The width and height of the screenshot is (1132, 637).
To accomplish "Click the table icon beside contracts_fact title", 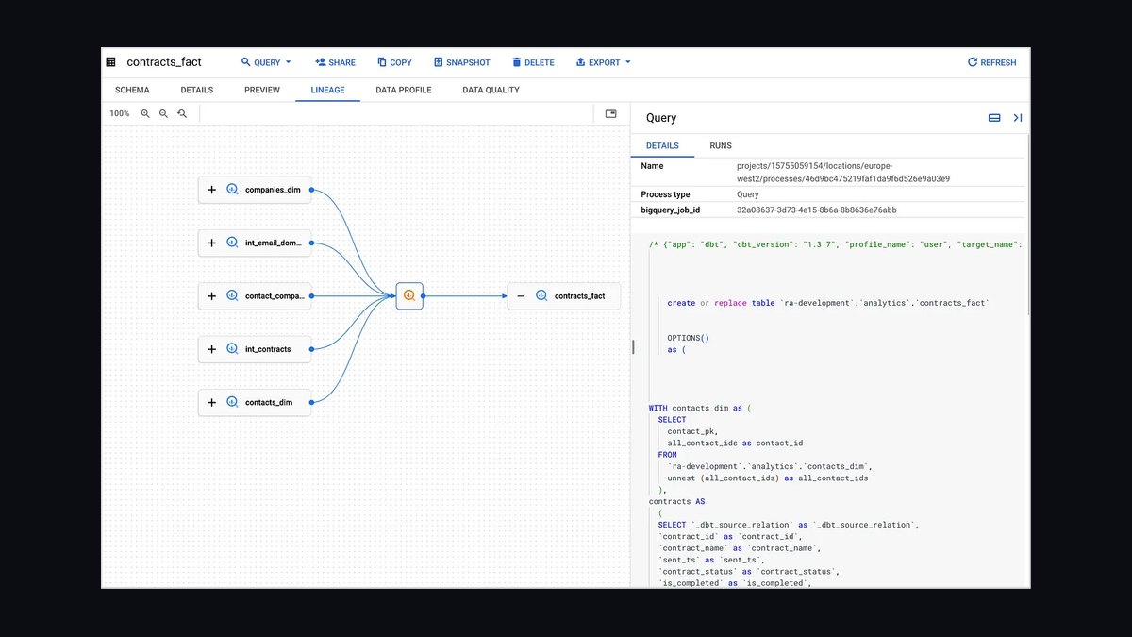I will [110, 62].
